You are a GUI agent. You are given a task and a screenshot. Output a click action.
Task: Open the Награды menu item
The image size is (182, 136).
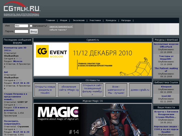(126, 20)
